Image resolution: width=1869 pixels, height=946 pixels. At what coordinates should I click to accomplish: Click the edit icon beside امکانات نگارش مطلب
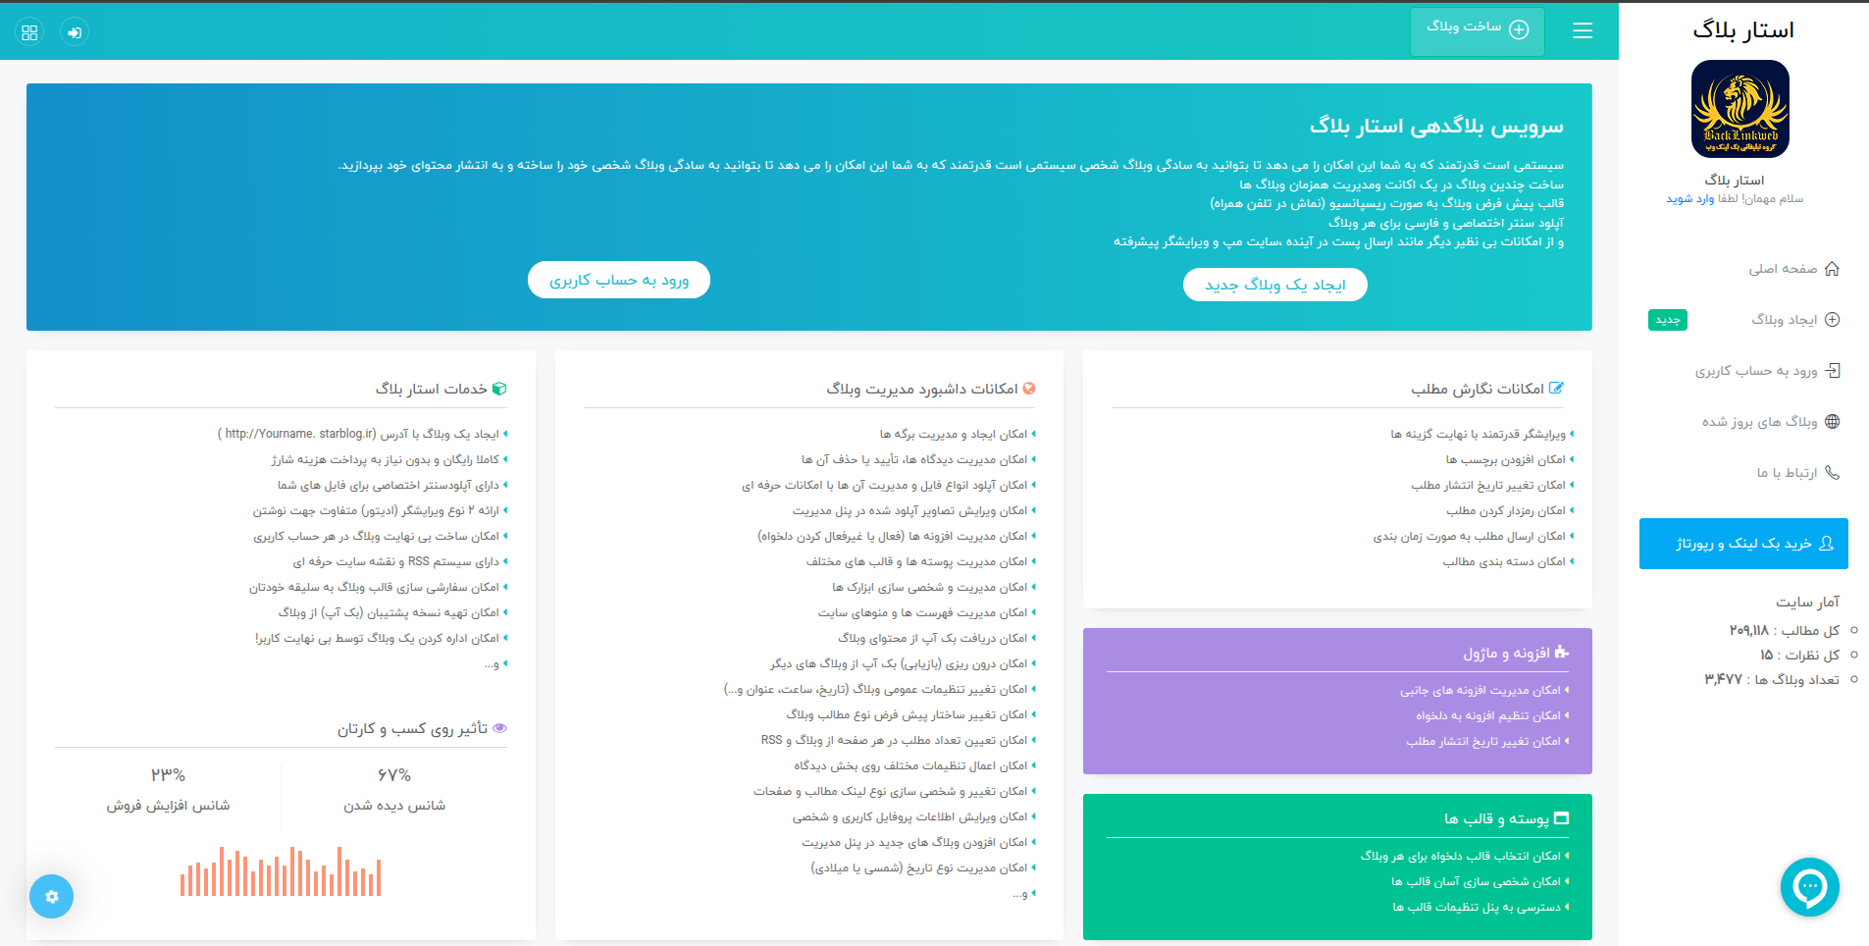click(x=1555, y=389)
